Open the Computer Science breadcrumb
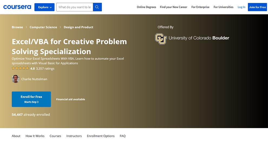Screen dimensions: 268x143 pyautogui.click(x=43, y=27)
